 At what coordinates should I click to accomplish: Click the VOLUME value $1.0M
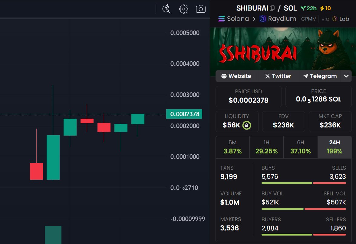tap(230, 202)
